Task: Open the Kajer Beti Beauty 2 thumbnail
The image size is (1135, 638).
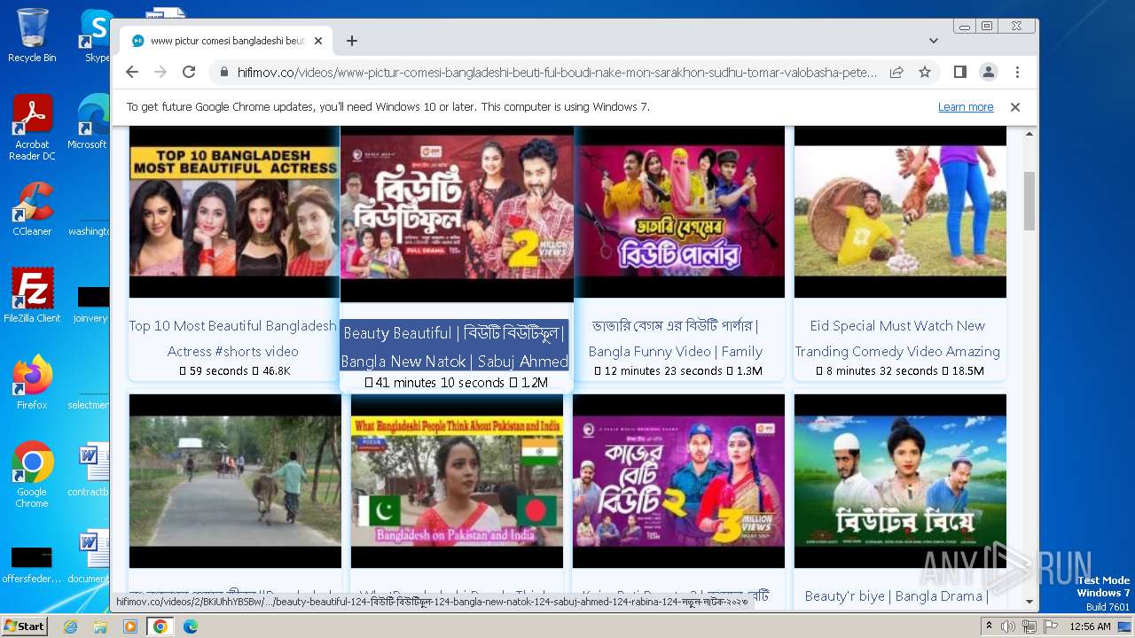Action: [678, 481]
